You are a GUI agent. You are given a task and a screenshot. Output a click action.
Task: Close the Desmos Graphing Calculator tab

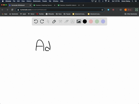(55, 5)
